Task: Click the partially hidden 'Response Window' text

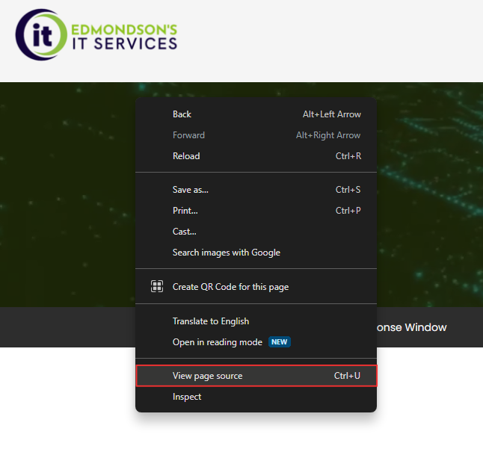Action: pyautogui.click(x=413, y=327)
